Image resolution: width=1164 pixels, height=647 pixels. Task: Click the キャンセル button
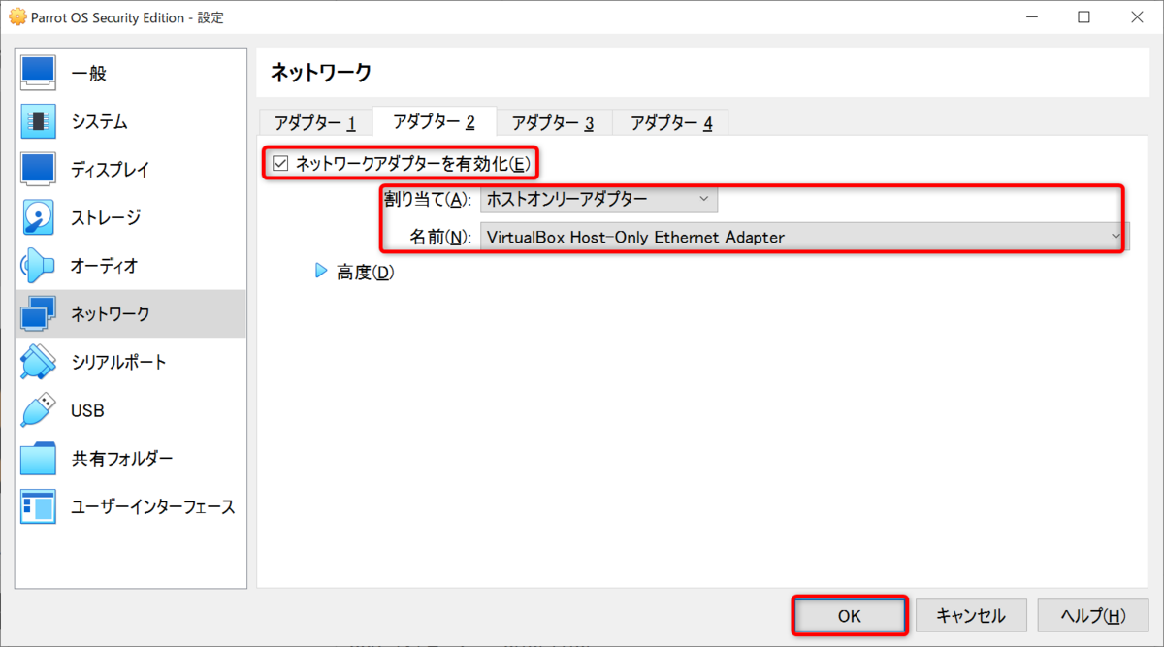tap(970, 615)
